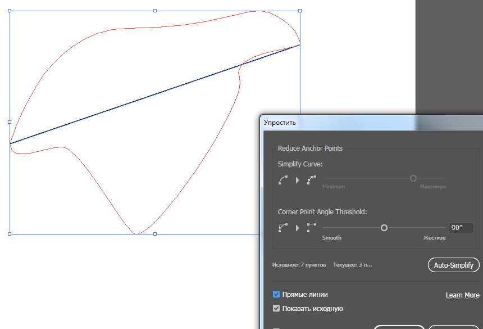
Task: Click the simplified angular curve icon under Simplify Curve
Action: (x=312, y=180)
